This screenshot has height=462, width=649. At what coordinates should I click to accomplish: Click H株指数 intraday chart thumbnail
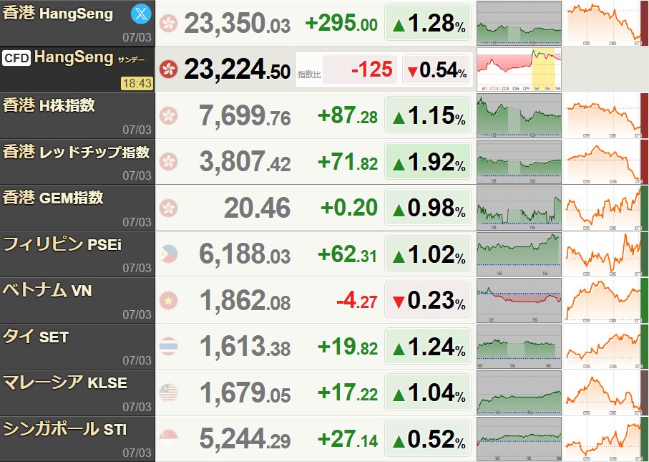tap(519, 115)
